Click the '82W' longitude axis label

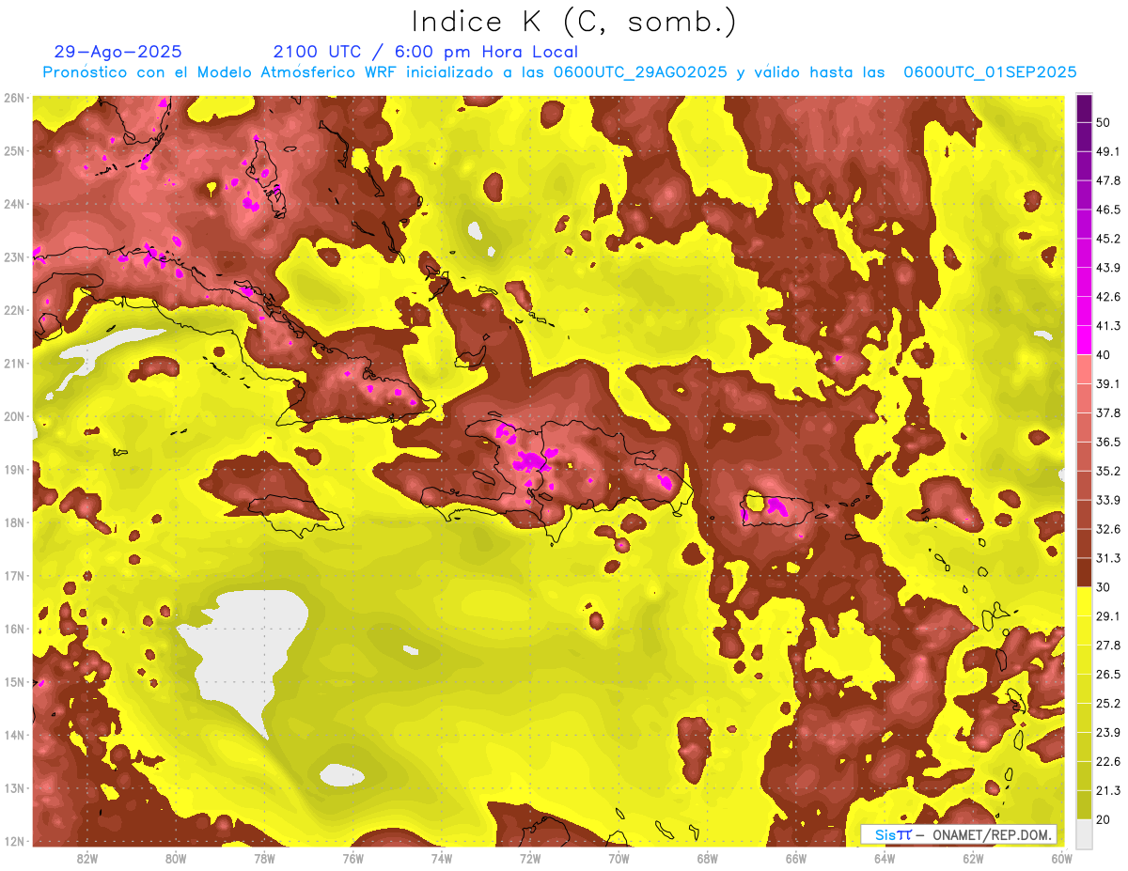pyautogui.click(x=87, y=859)
